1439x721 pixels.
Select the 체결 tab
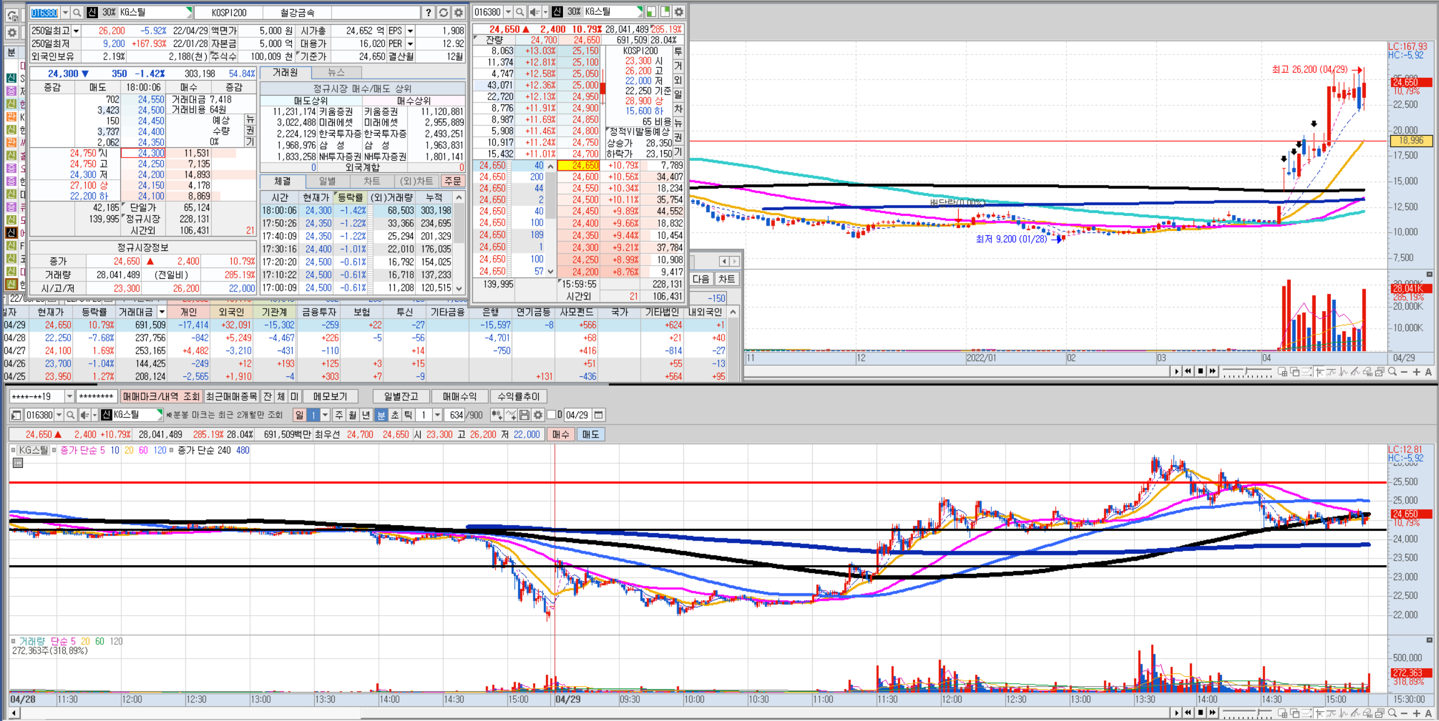click(x=283, y=182)
